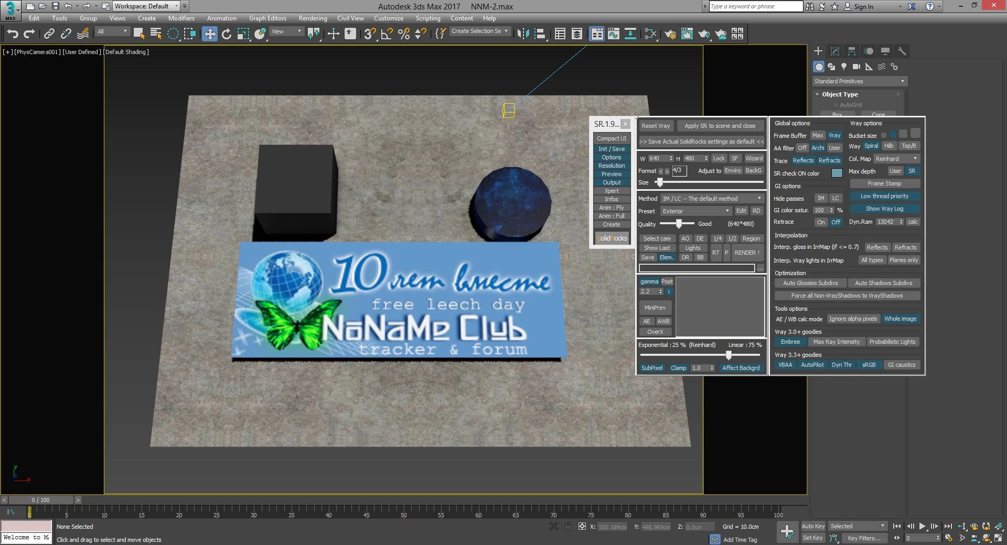The width and height of the screenshot is (1007, 545).
Task: Open the Render Setup dialog
Action: [670, 34]
